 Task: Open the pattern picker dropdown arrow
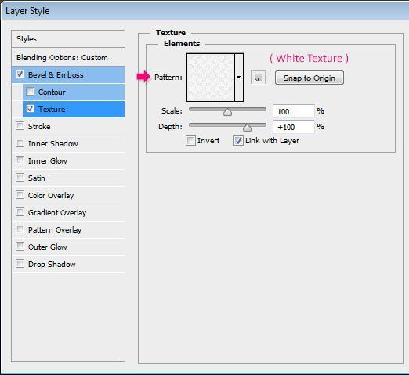click(239, 78)
